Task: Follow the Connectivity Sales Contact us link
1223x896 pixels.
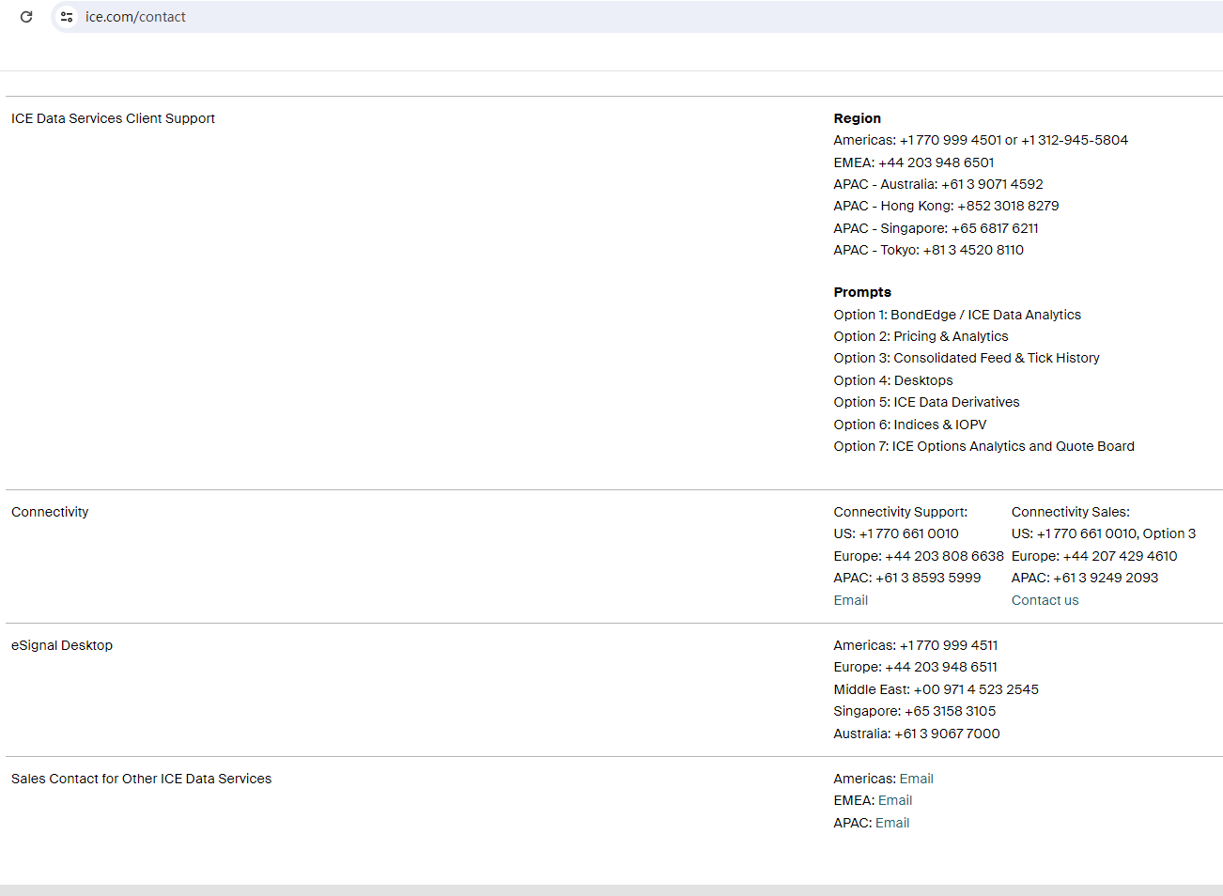Action: click(1045, 600)
